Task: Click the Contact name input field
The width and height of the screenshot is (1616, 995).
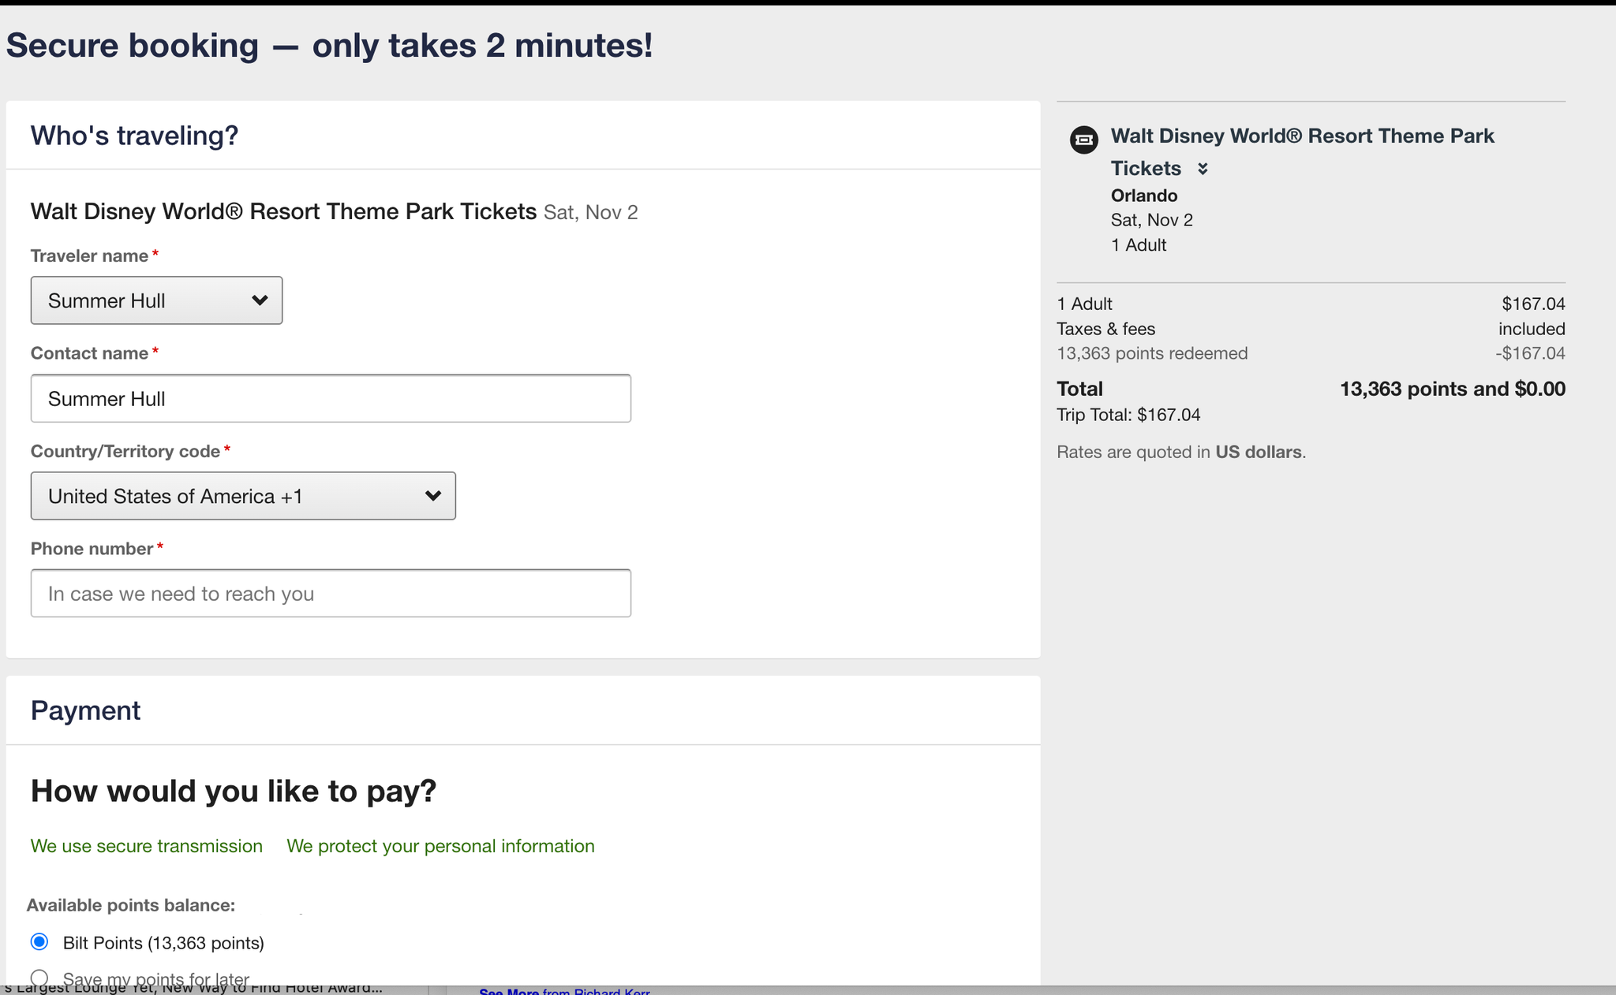Action: 330,398
